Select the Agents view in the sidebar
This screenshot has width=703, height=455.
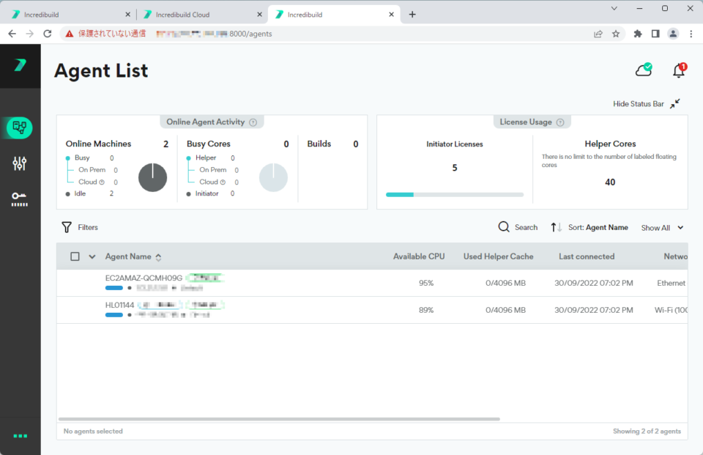tap(18, 127)
